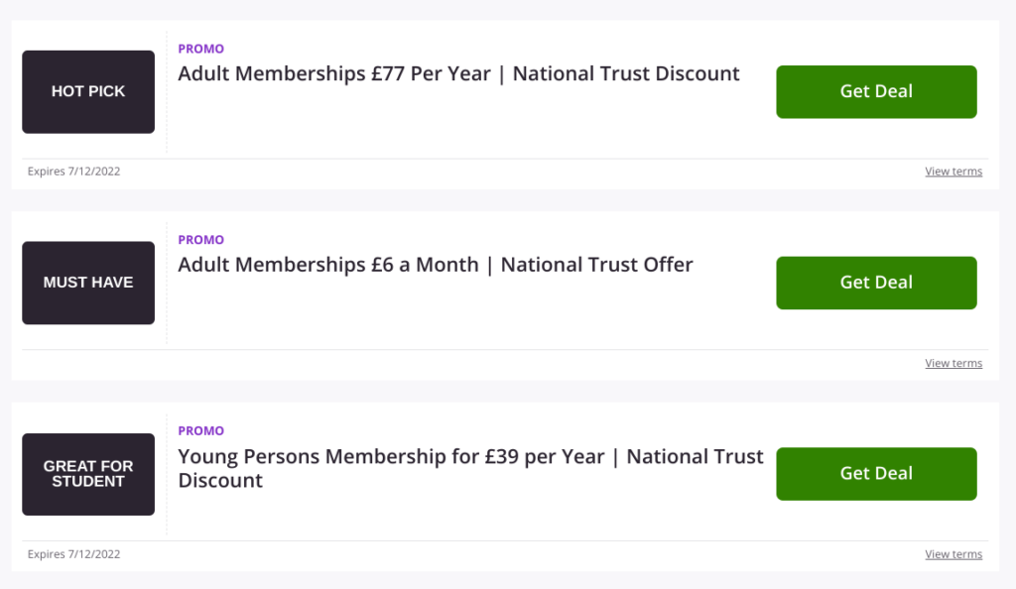Viewport: 1016px width, 589px height.
Task: View terms for Young Persons Membership offer
Action: tap(953, 554)
